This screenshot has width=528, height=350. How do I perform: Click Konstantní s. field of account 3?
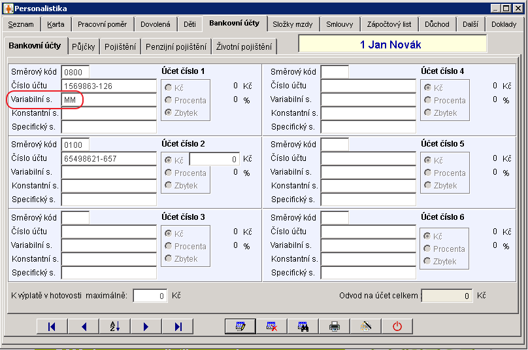(x=109, y=259)
